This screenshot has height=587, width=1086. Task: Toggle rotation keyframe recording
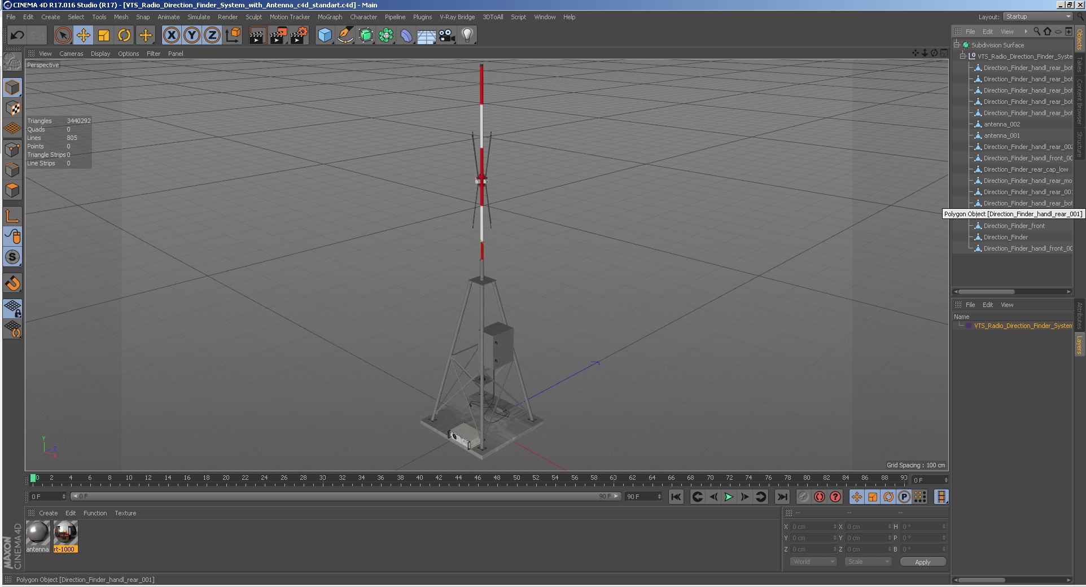[x=888, y=497]
